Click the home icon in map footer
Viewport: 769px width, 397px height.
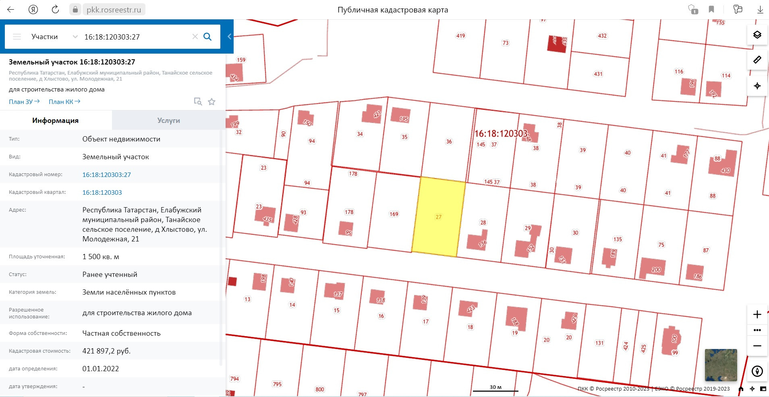pyautogui.click(x=741, y=389)
